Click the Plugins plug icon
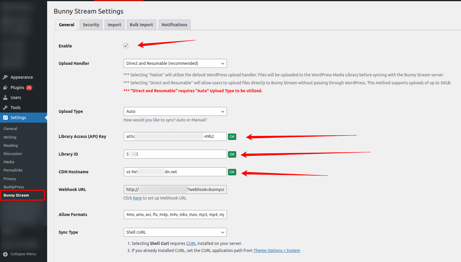 pos(5,88)
